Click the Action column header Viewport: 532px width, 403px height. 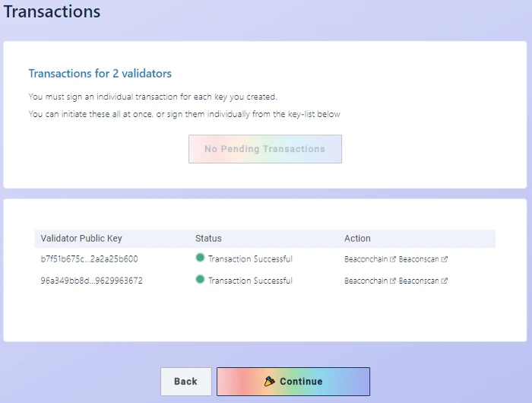click(x=357, y=238)
